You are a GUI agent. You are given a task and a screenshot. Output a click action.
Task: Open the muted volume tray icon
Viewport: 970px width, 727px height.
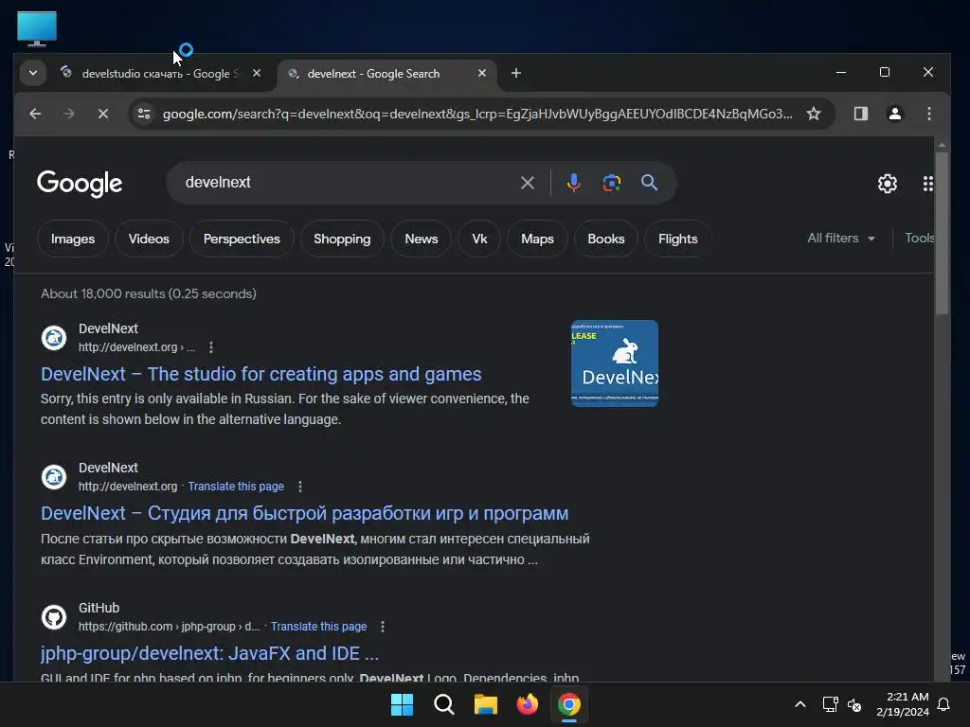pyautogui.click(x=854, y=704)
